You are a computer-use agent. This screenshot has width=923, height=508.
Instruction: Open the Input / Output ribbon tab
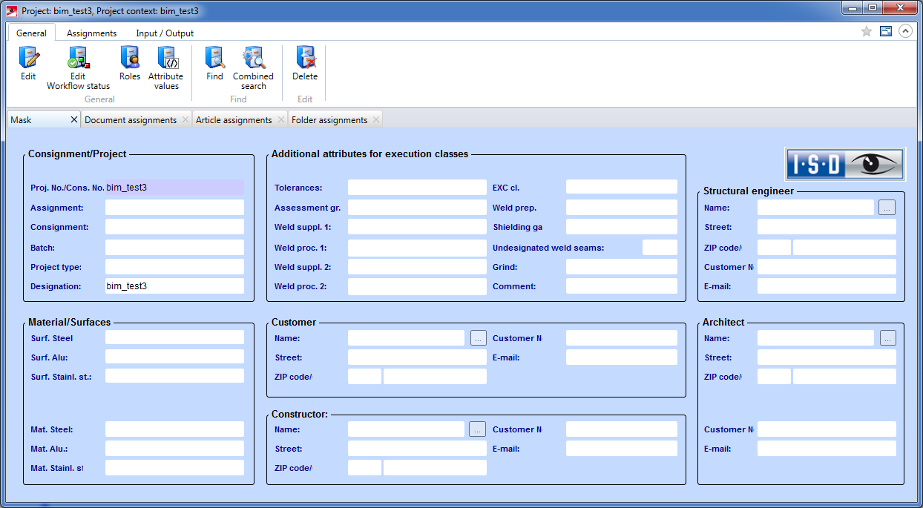pos(165,33)
